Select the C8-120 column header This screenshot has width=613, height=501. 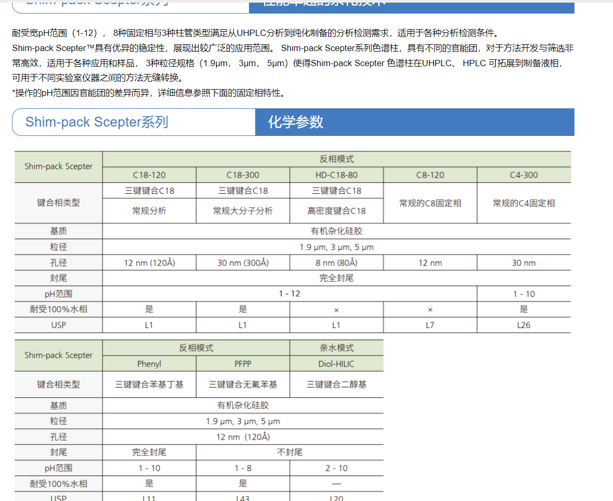point(430,175)
